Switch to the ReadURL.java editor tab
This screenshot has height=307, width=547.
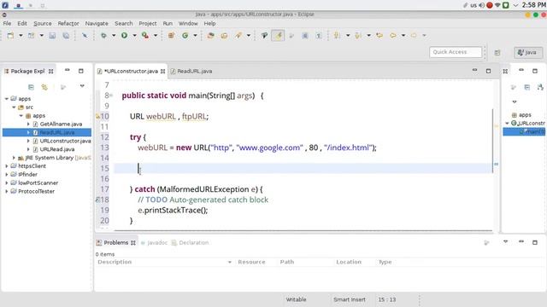coord(191,71)
